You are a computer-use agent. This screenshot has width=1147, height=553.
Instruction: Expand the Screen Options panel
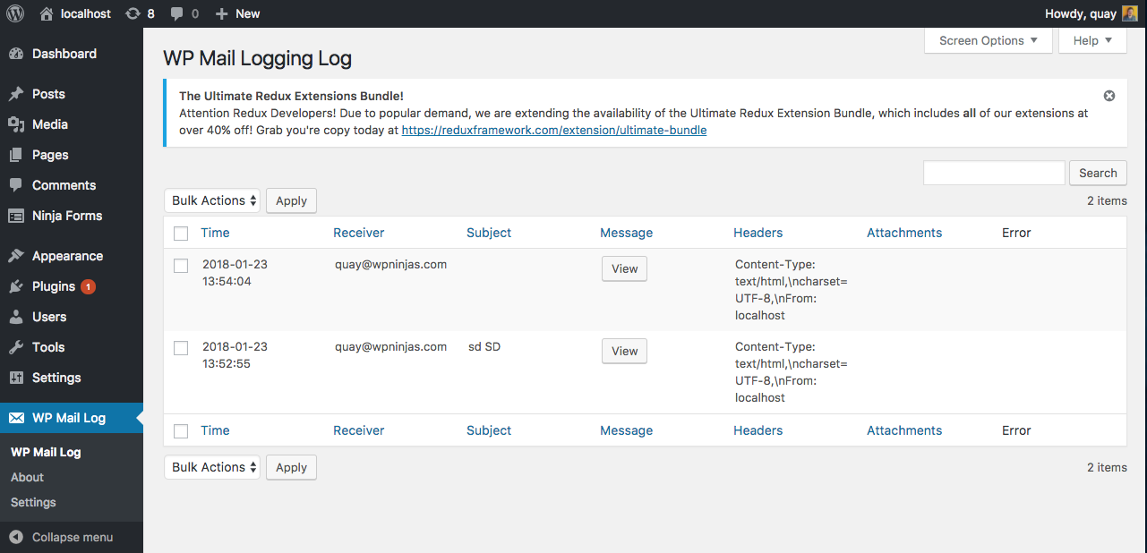(988, 40)
